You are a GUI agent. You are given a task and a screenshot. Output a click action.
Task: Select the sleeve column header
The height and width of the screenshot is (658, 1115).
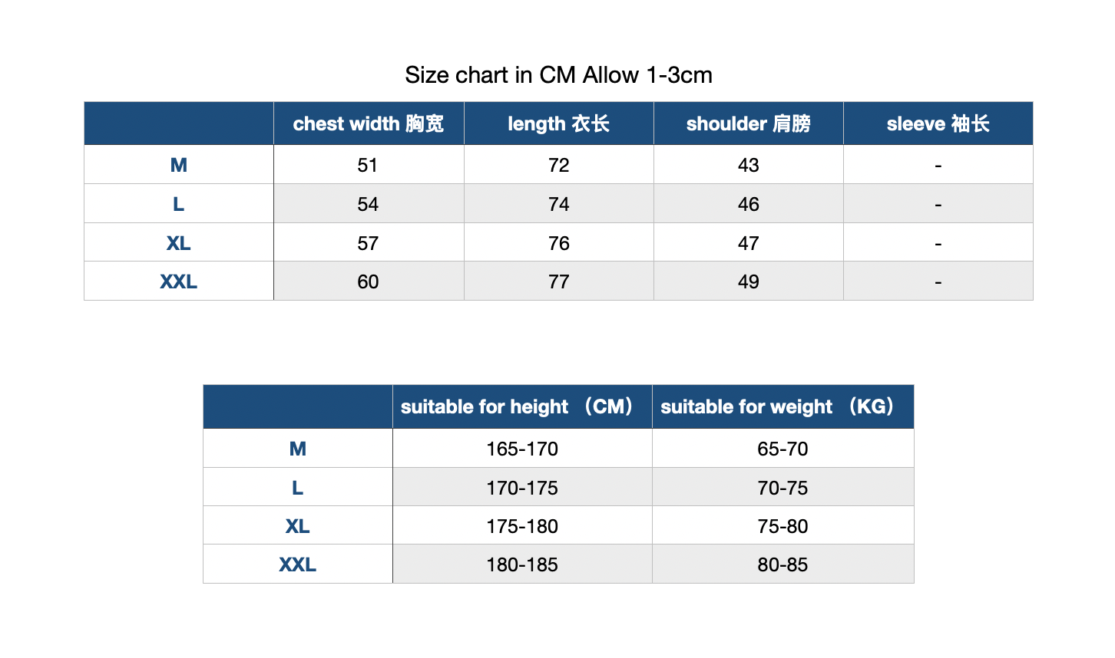click(938, 123)
